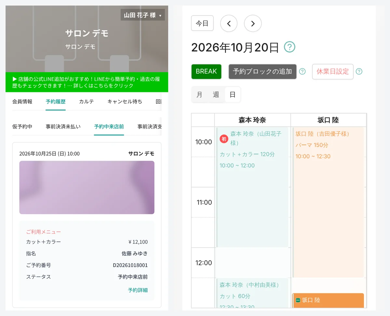Open help icon next to 休業日設定
Viewport: 390px width, 316px height.
tap(359, 71)
